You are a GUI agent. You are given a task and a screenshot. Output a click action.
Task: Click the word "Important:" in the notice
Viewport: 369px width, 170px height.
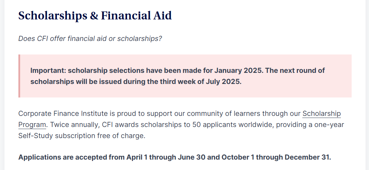(48, 70)
